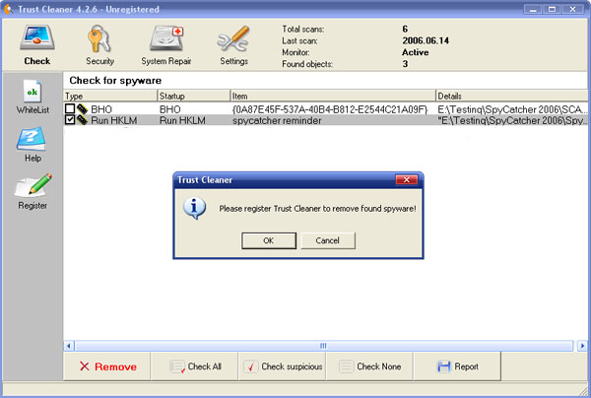Open Settings wrench and screwdriver icon
Viewport: 591px width, 398px height.
tap(233, 38)
